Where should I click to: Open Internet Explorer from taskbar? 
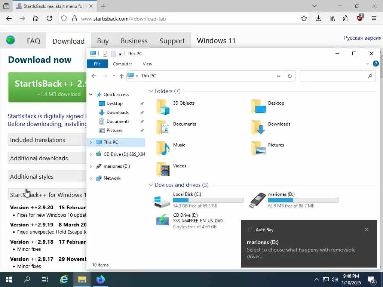(x=64, y=280)
